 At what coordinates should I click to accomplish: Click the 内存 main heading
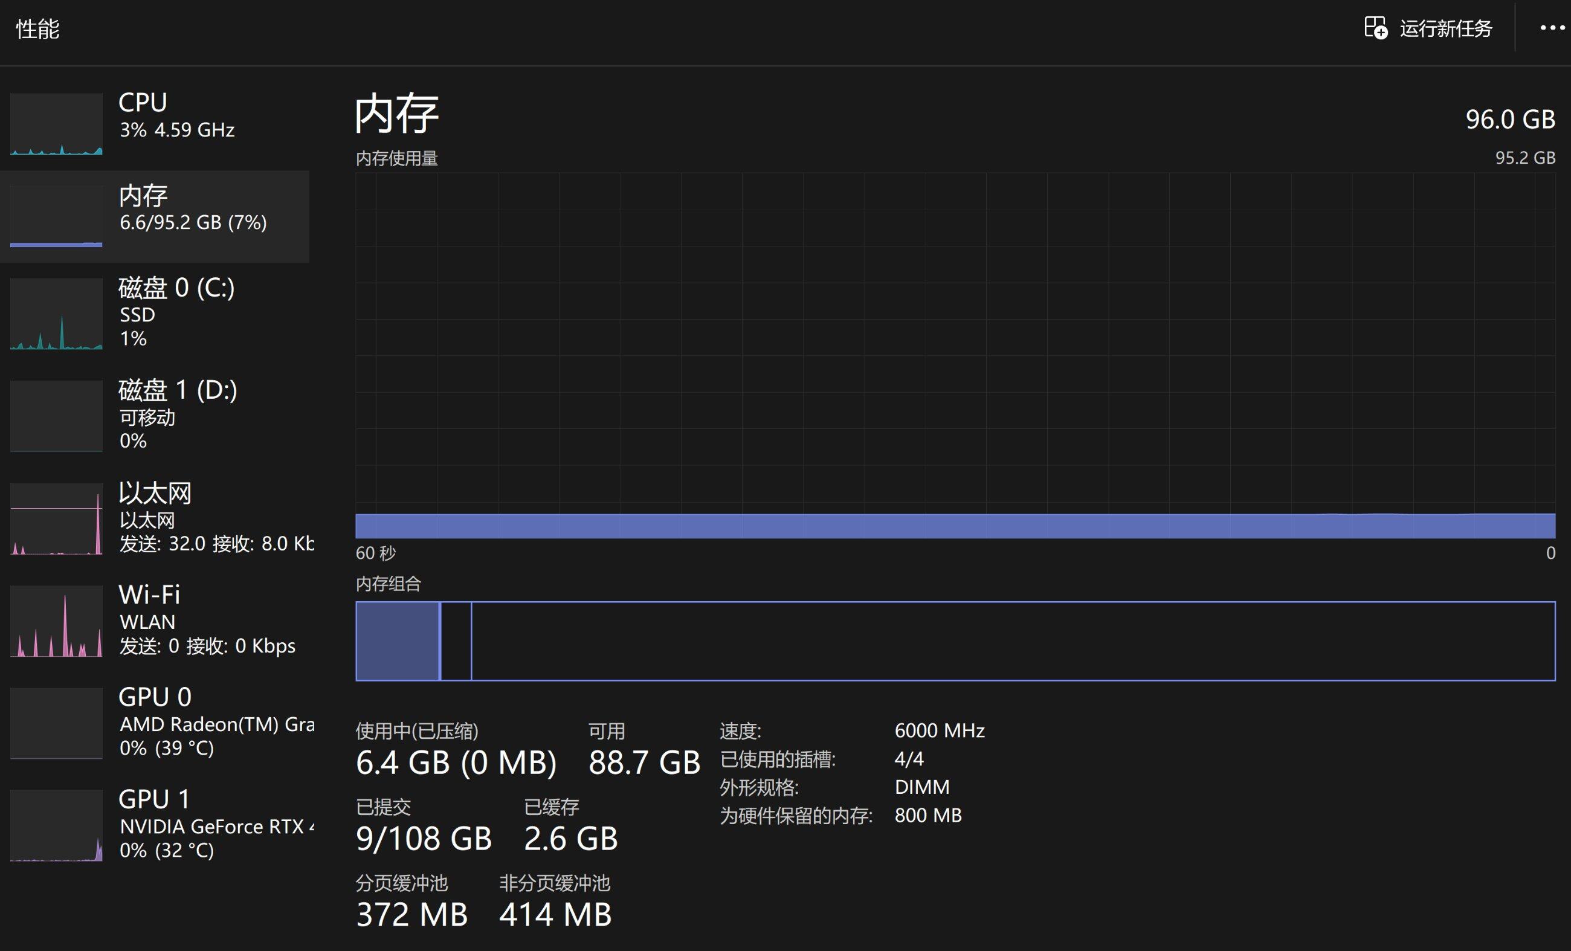[396, 114]
